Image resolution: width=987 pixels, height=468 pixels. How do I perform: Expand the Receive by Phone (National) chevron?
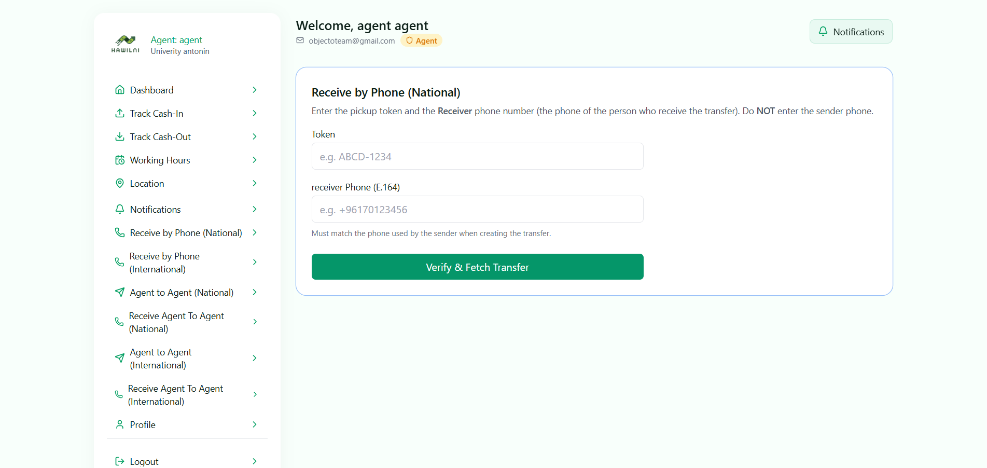(x=255, y=232)
